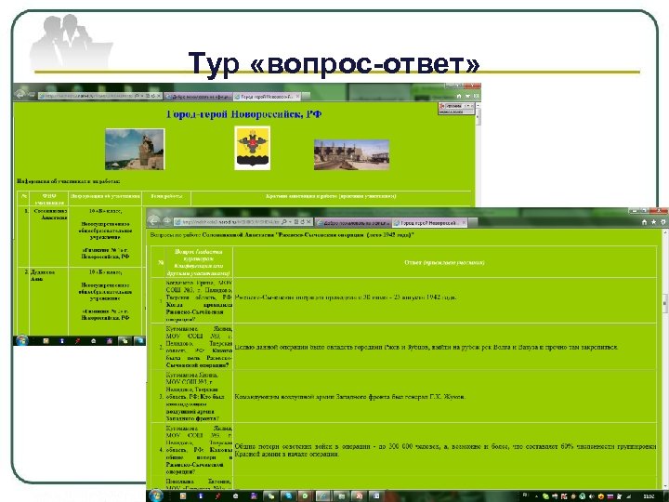Viewport: 669px width, 502px height.
Task: Click the media player icon on the front taskbar
Action: click(x=183, y=496)
